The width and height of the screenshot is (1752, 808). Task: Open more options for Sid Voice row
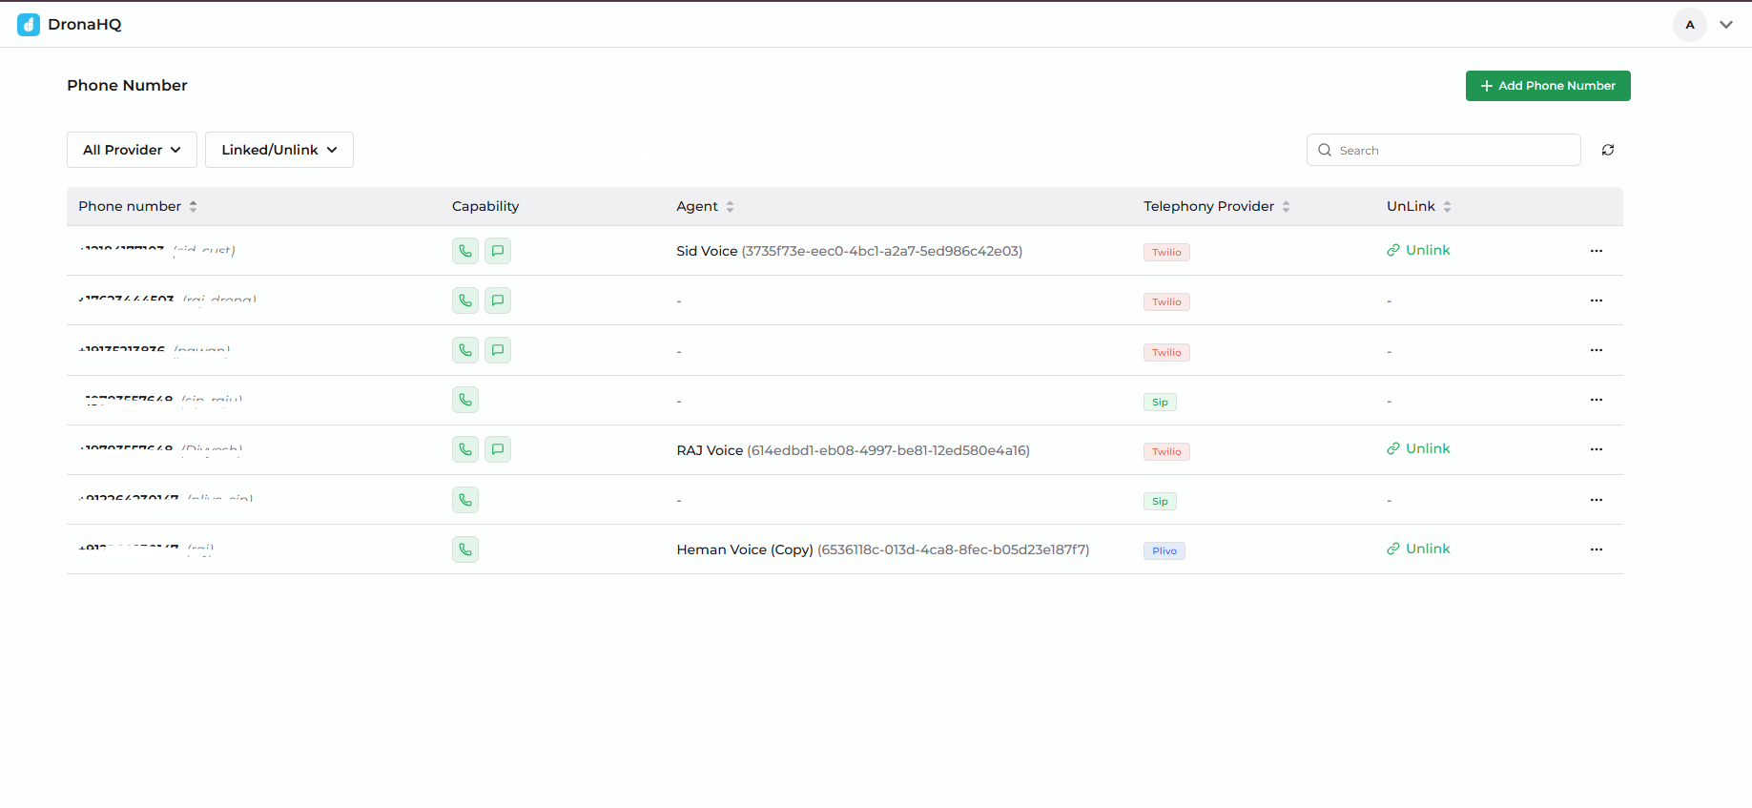[x=1597, y=251]
